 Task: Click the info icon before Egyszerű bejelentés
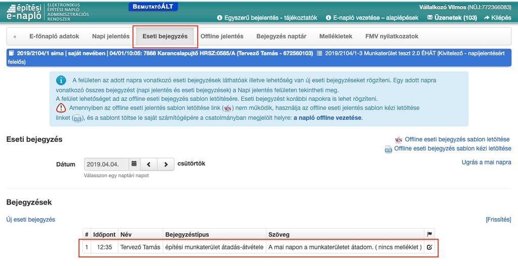tap(220, 18)
